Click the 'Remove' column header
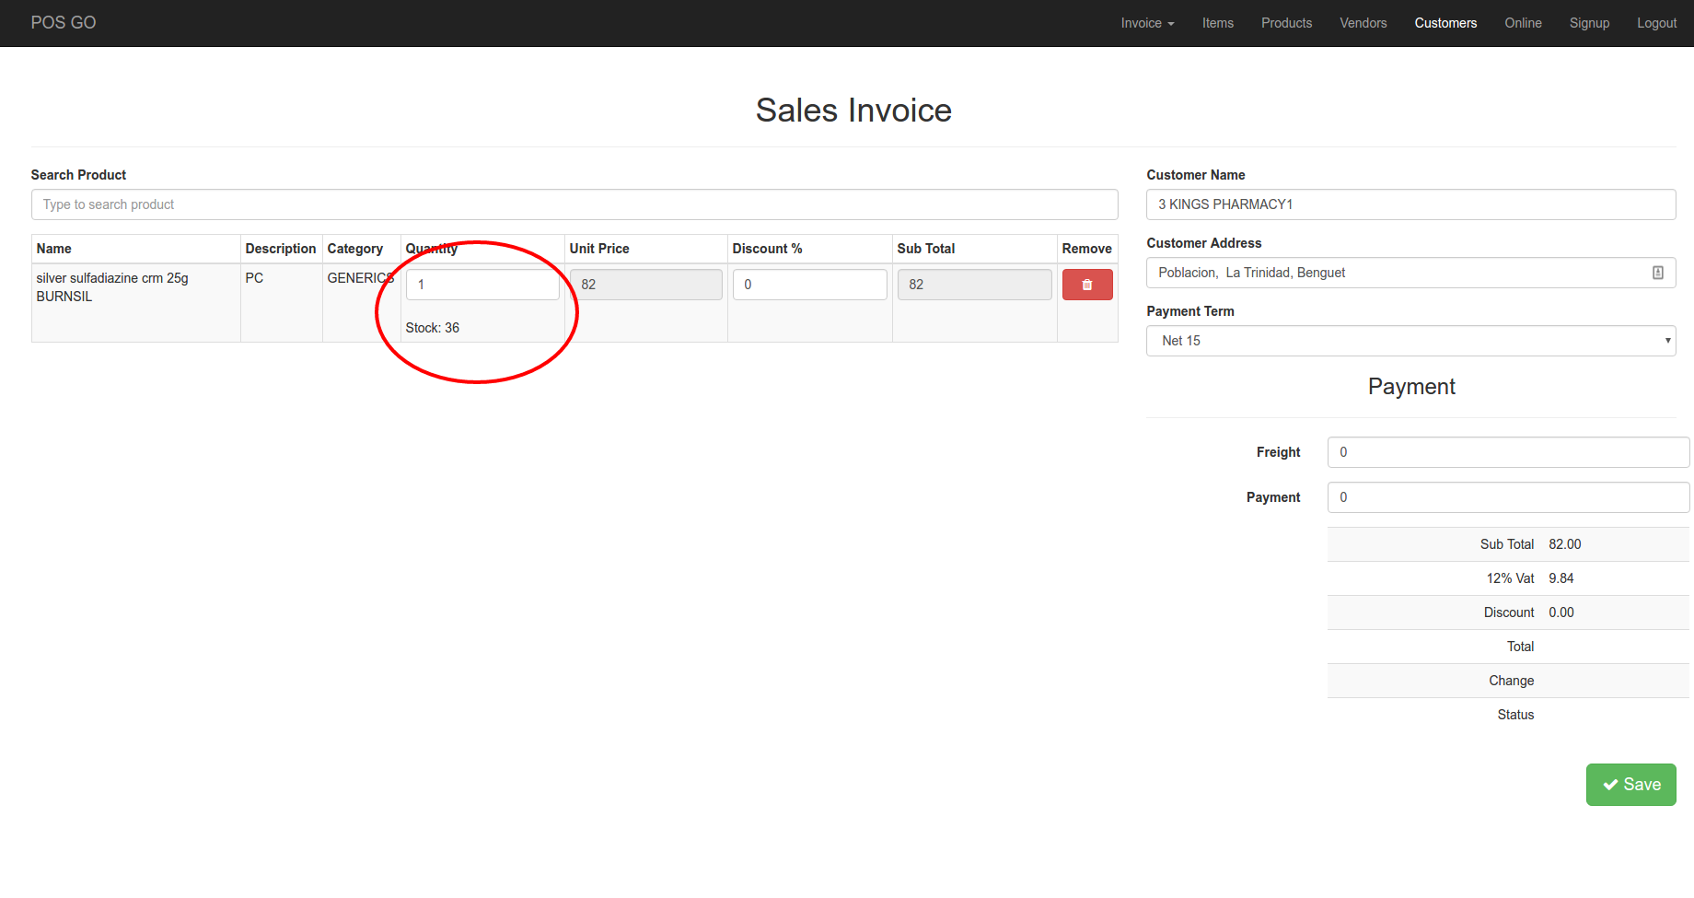 [x=1087, y=249]
